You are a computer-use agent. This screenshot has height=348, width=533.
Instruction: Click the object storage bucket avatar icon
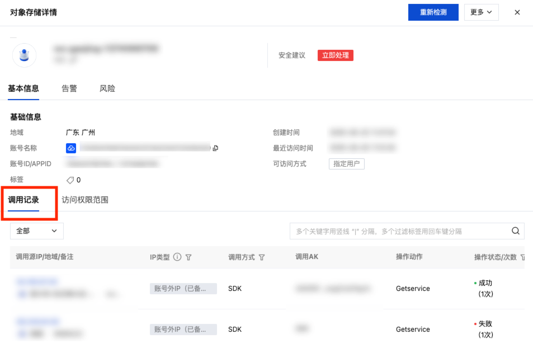tap(24, 55)
